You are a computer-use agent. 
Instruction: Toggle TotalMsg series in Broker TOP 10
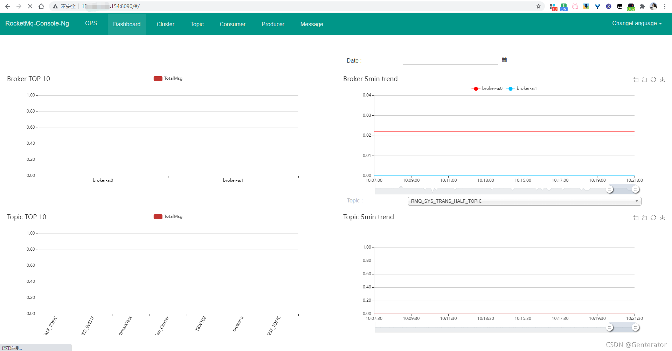click(168, 78)
